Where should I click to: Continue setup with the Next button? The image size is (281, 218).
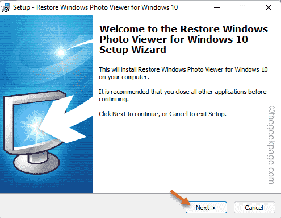206,208
